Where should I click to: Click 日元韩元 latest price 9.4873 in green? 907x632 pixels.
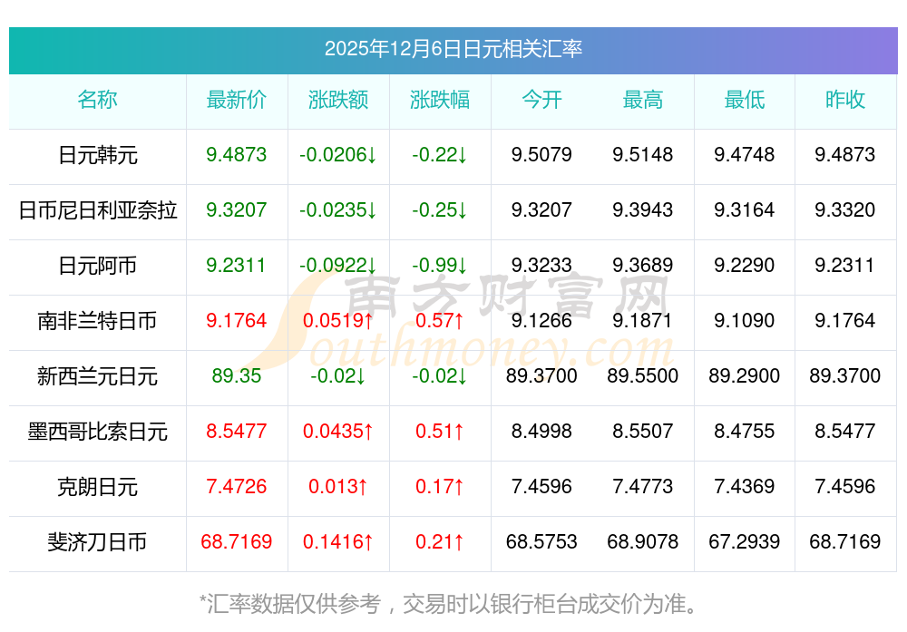click(x=237, y=154)
